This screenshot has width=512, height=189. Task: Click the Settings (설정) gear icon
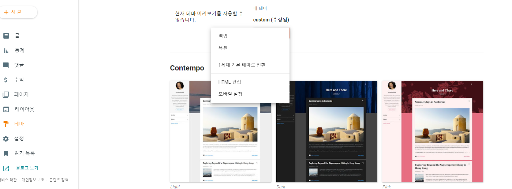click(6, 139)
